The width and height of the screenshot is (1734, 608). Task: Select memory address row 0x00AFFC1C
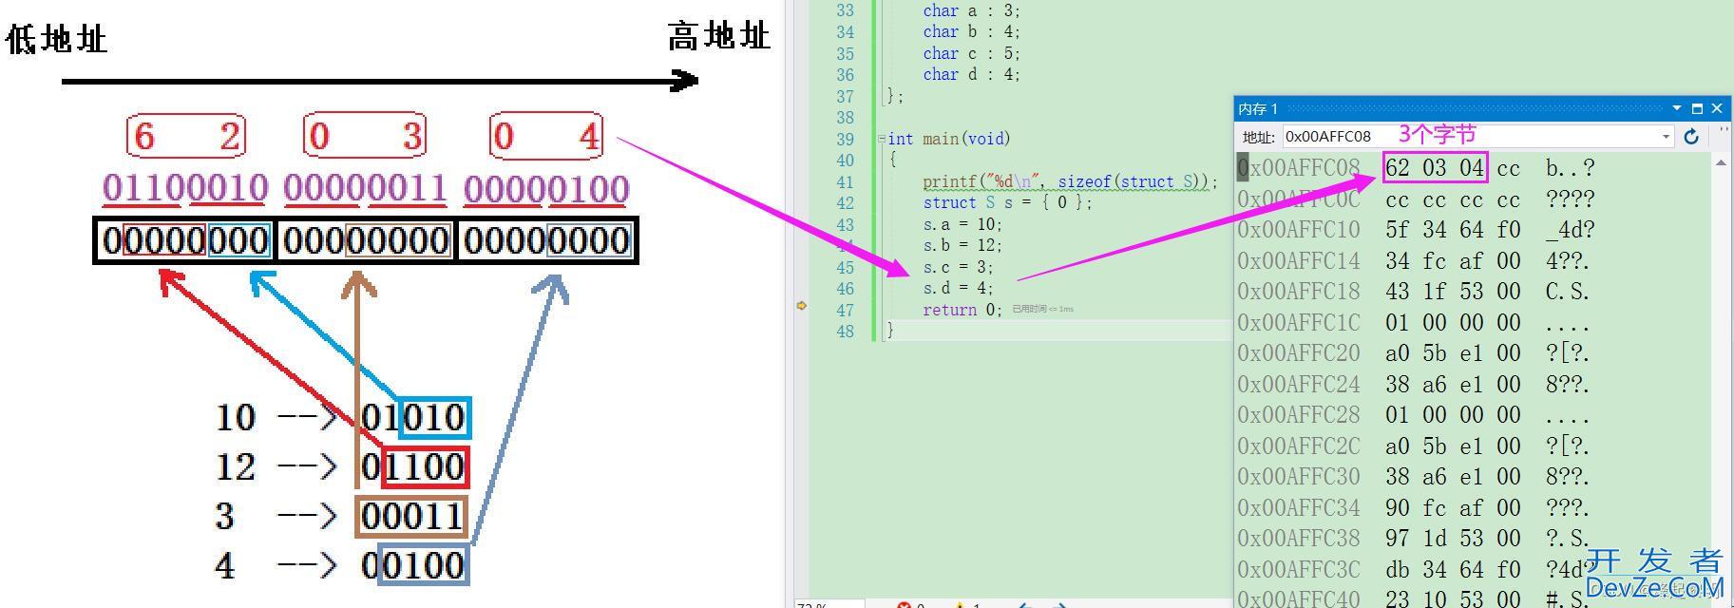[1299, 322]
